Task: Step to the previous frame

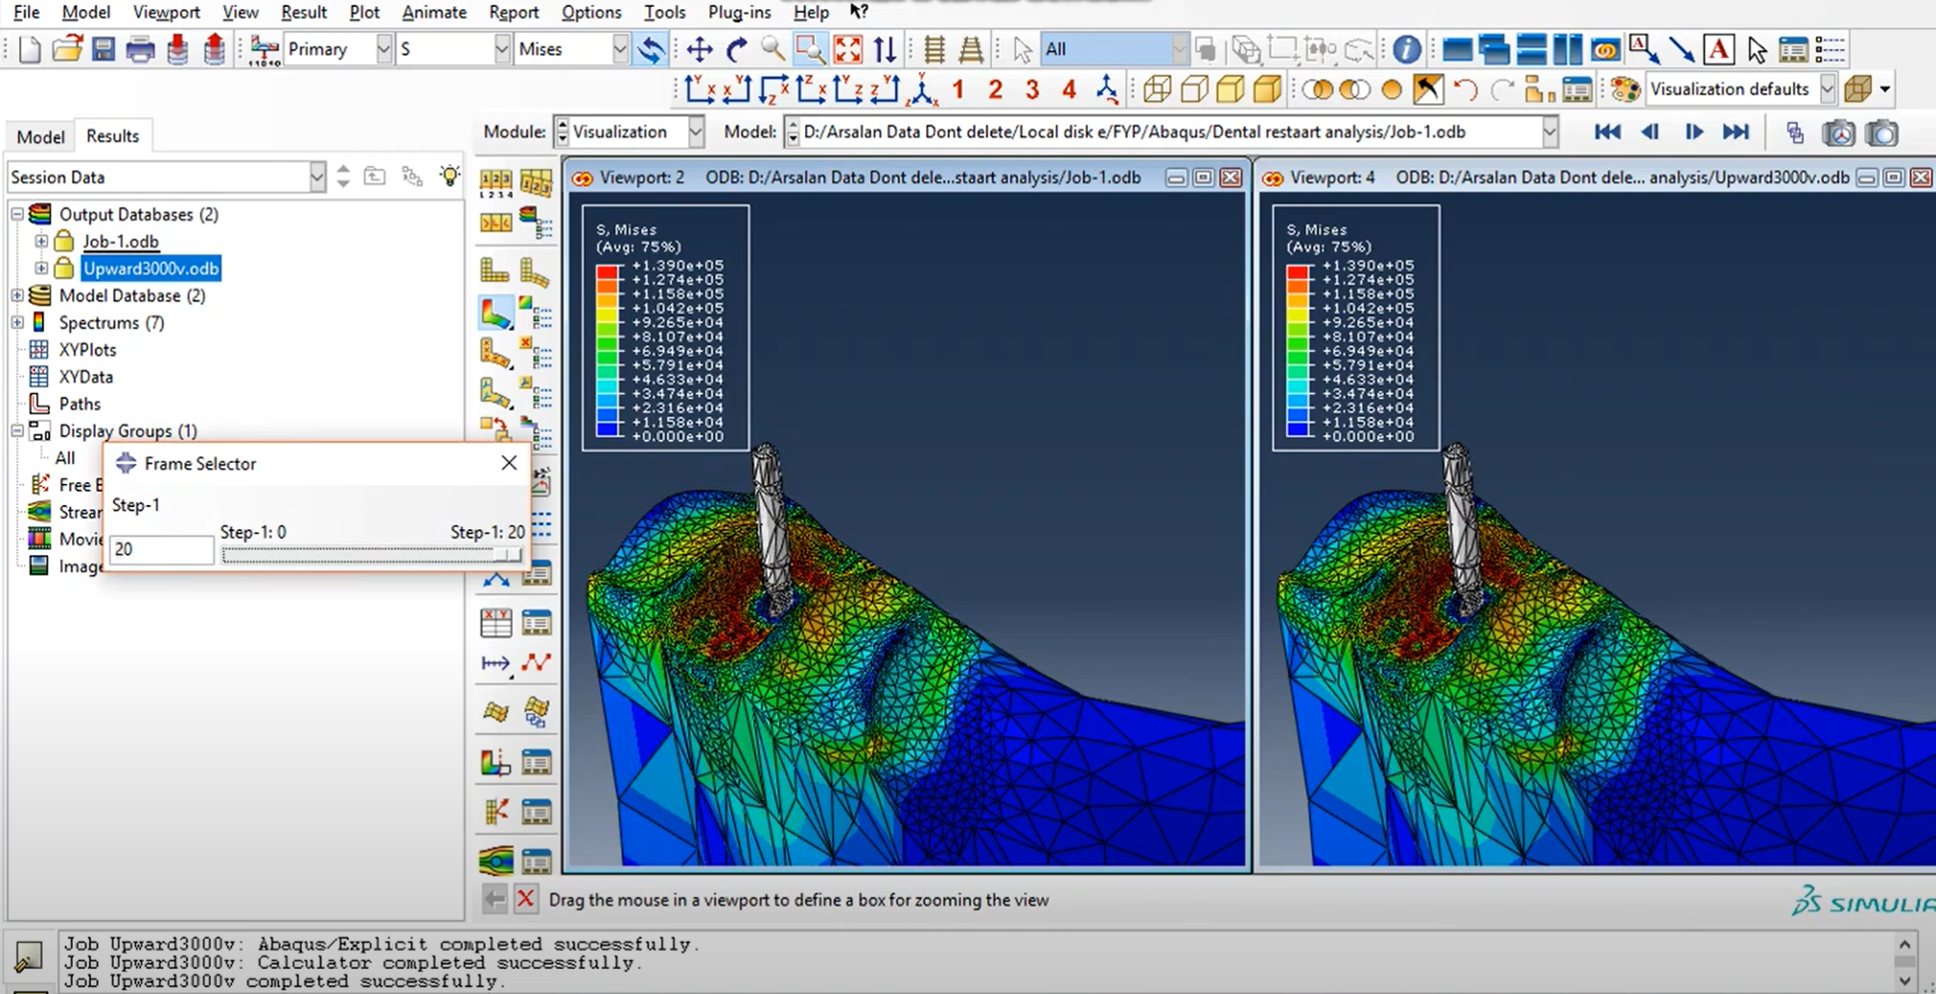Action: pos(1649,132)
